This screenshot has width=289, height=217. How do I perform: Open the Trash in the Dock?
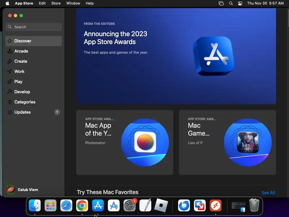tap(254, 205)
